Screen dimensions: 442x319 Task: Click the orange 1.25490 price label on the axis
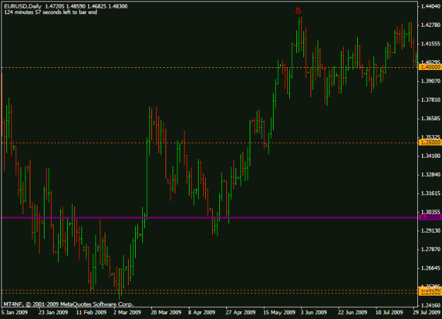click(x=430, y=290)
